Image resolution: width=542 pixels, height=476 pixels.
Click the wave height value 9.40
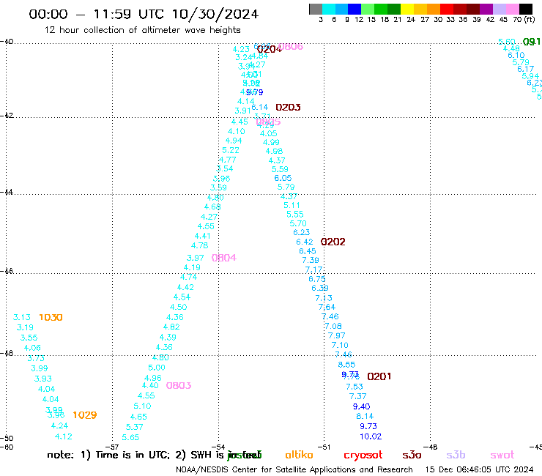361,406
